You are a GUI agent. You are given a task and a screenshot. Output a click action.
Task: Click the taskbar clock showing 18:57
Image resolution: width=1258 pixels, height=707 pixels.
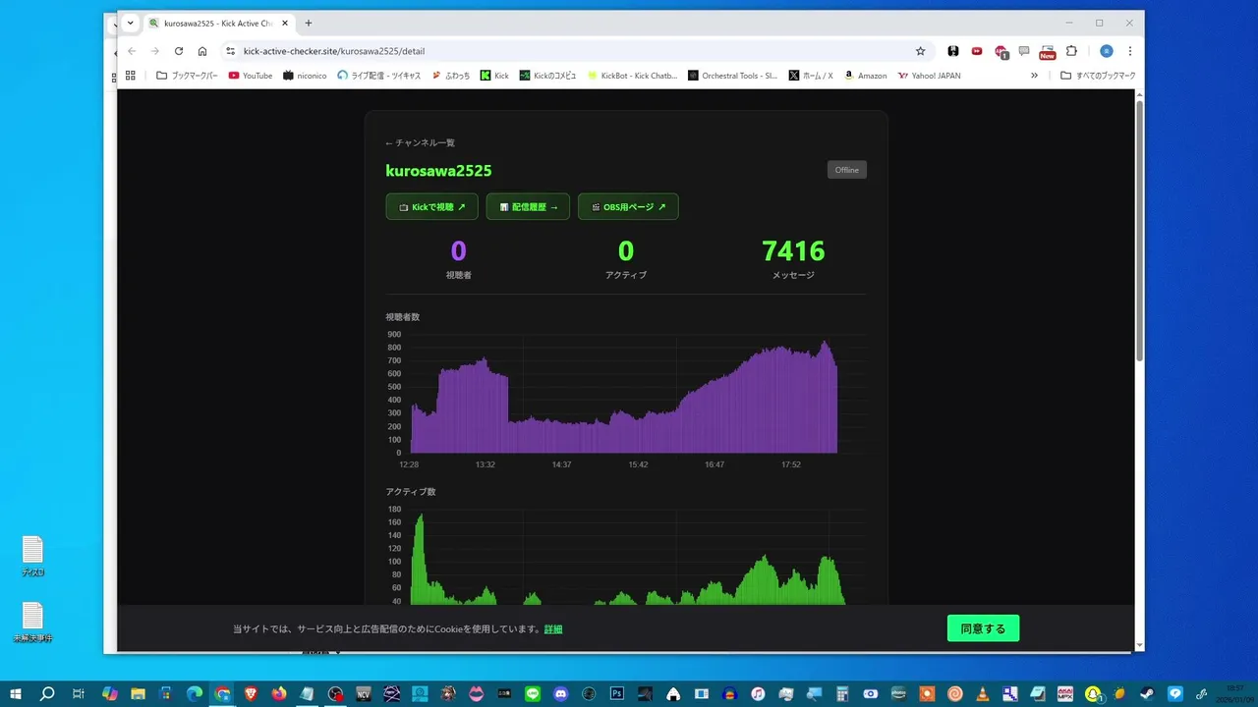point(1234,693)
